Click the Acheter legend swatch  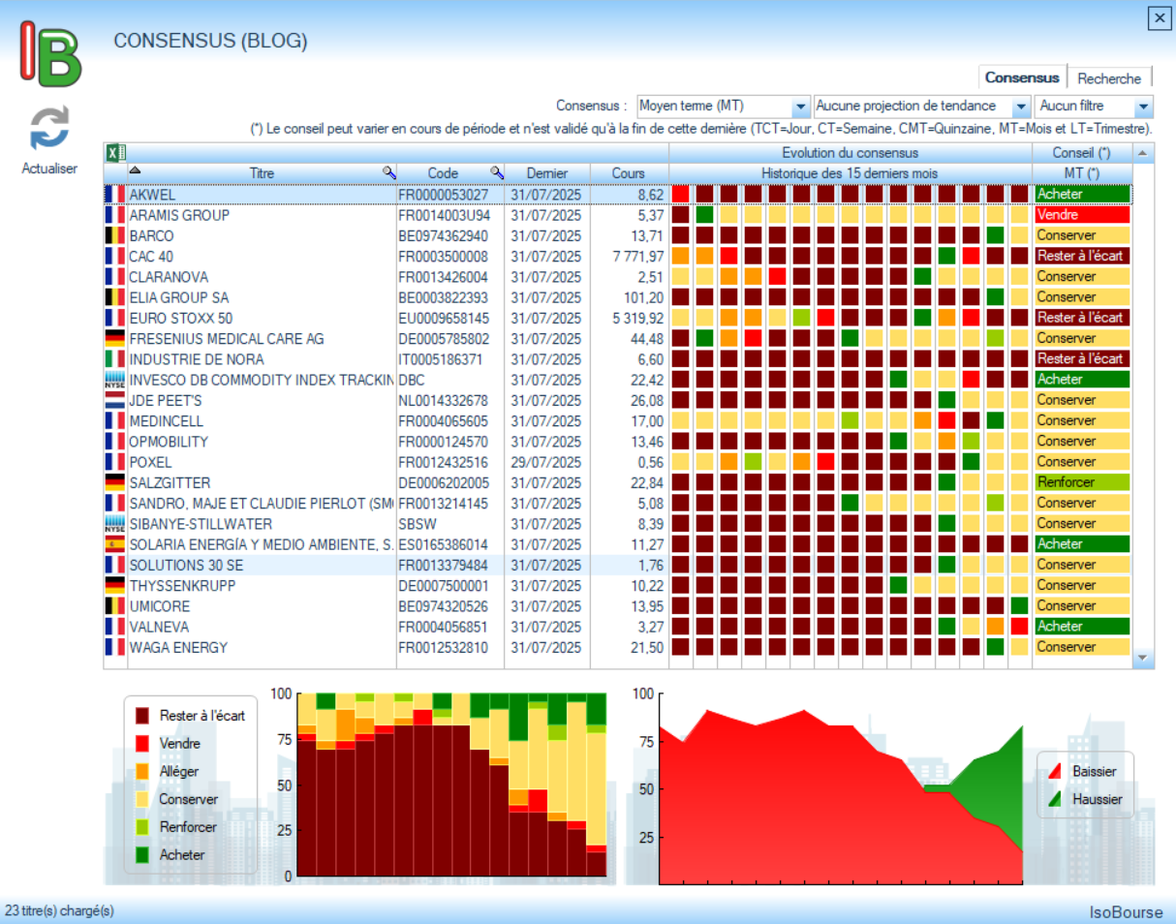pyautogui.click(x=142, y=855)
